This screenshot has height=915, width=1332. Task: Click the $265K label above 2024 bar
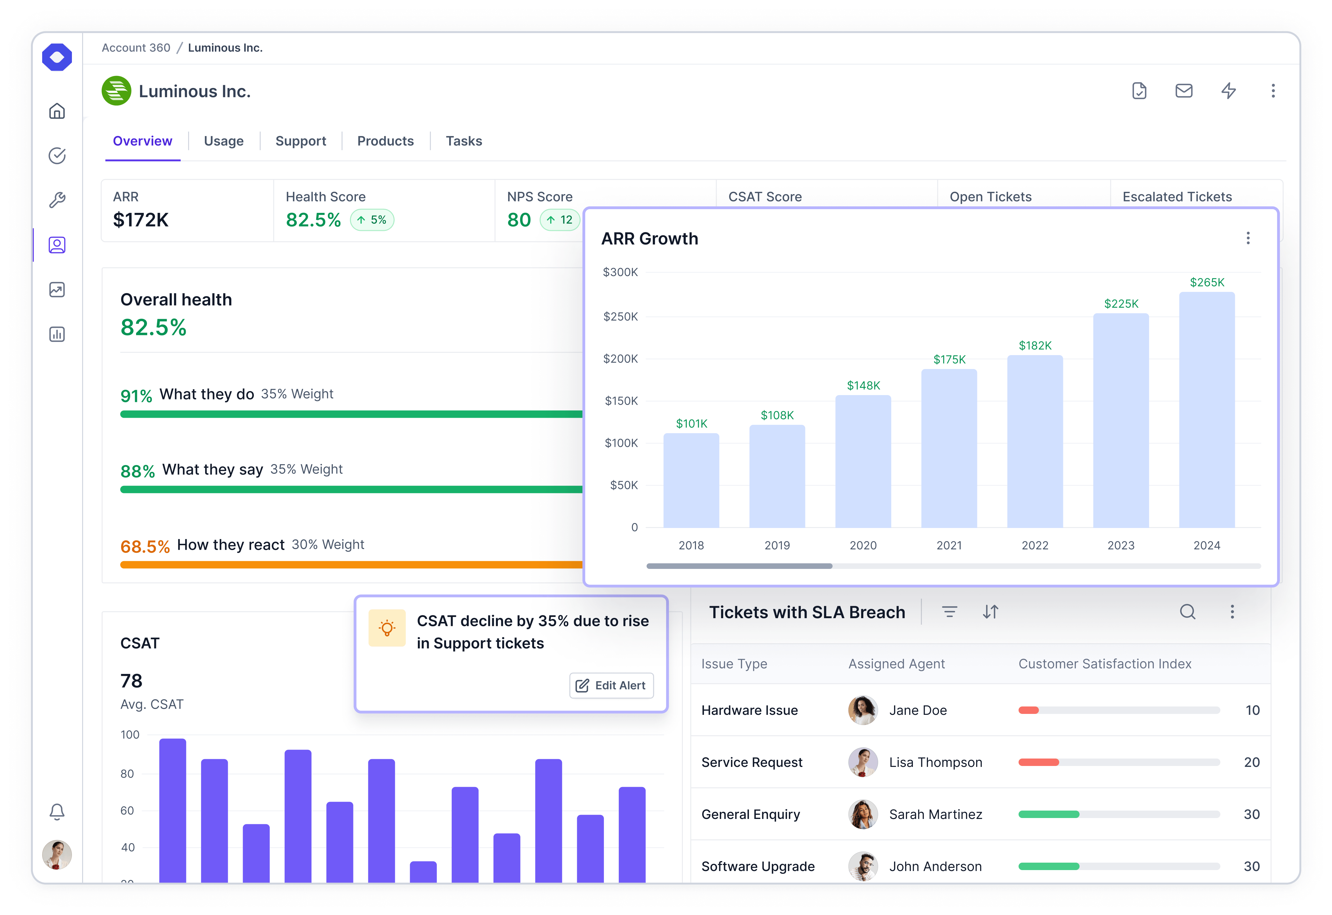click(x=1206, y=282)
